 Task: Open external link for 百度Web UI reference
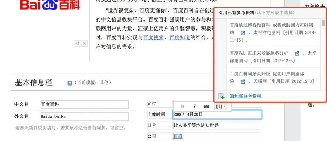click(297, 54)
